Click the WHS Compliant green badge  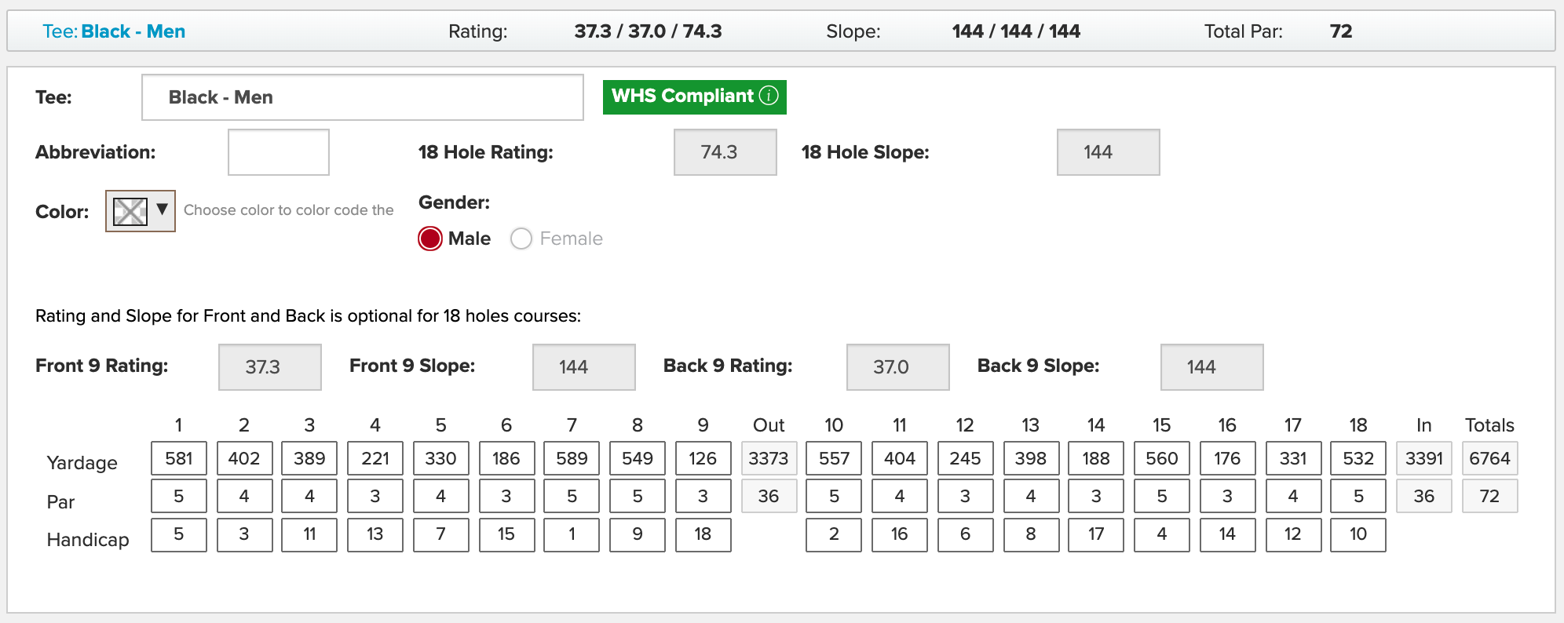[x=695, y=97]
